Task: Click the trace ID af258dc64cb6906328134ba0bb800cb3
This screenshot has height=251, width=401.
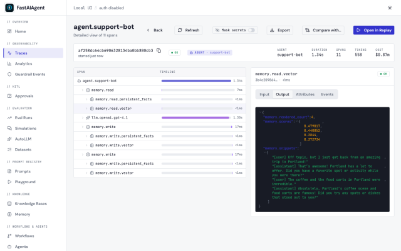Action: coord(115,50)
